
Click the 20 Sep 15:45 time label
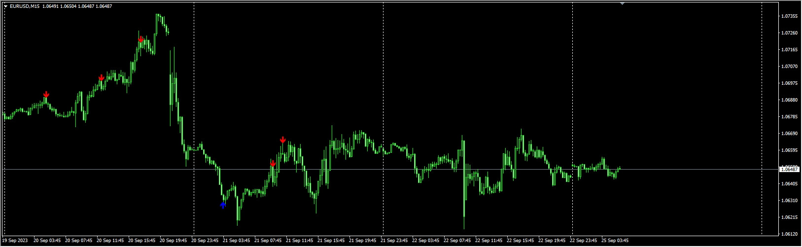(142, 241)
